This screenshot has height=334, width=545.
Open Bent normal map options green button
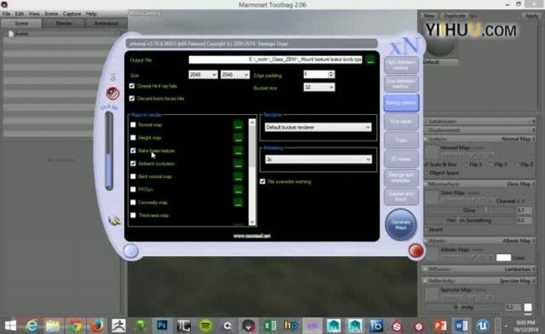tap(238, 177)
